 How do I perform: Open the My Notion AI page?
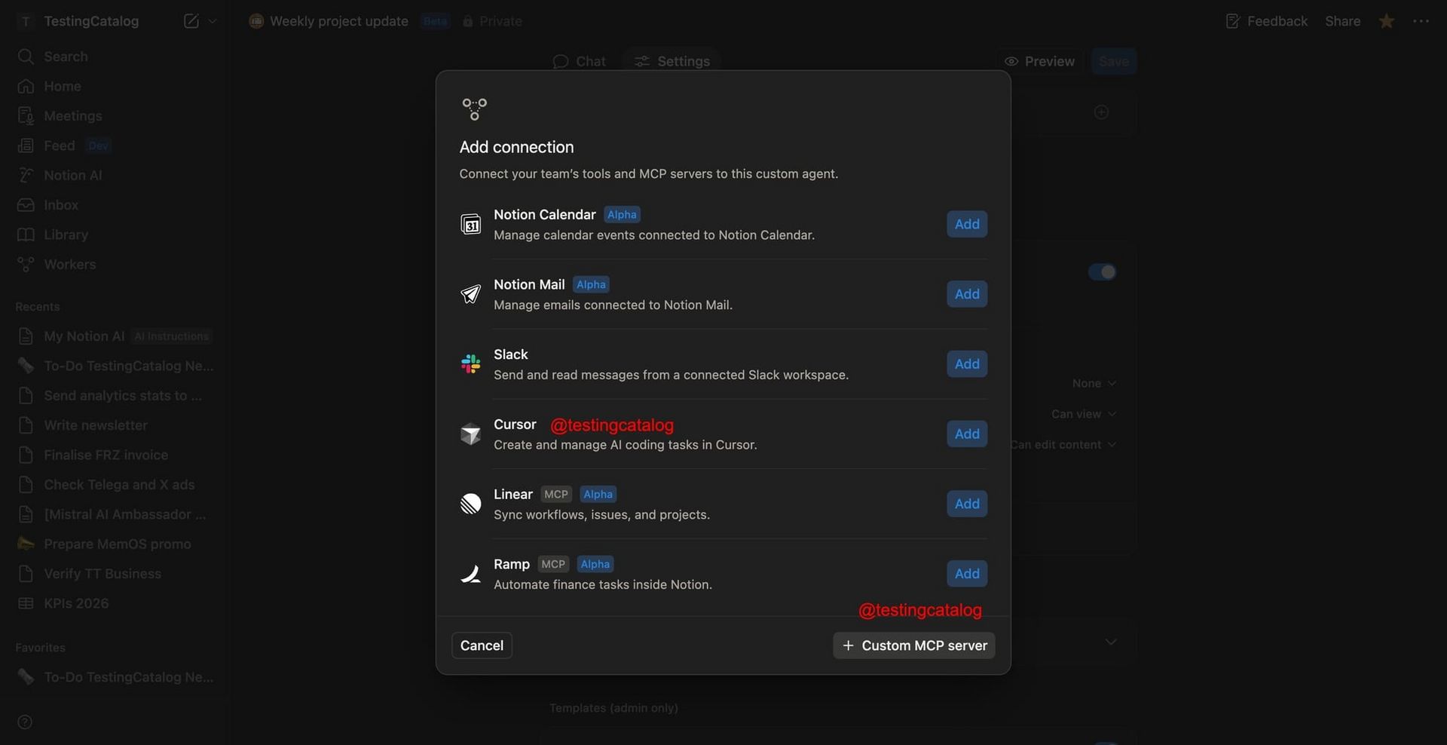(113, 336)
